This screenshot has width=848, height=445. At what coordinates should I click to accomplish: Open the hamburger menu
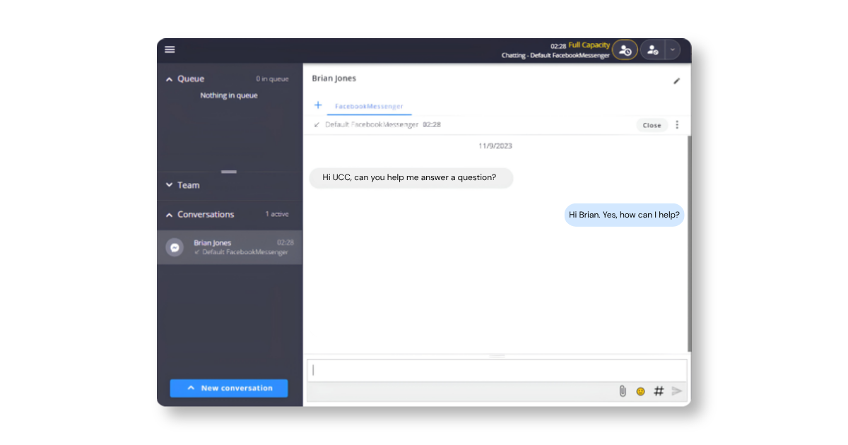[170, 49]
